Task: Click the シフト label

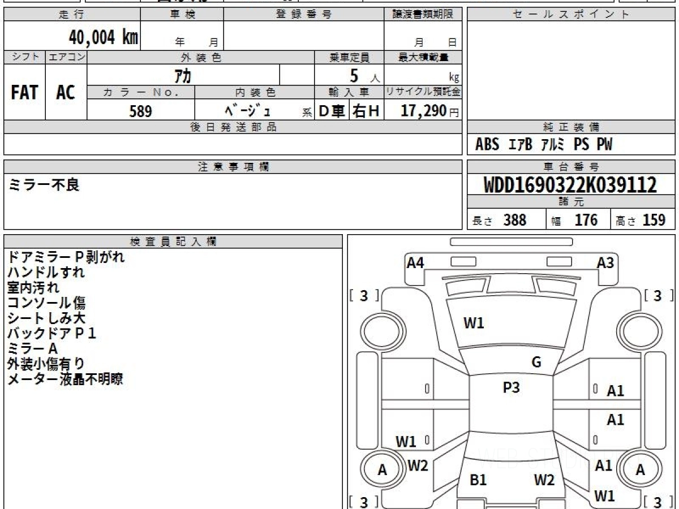Action: click(24, 57)
